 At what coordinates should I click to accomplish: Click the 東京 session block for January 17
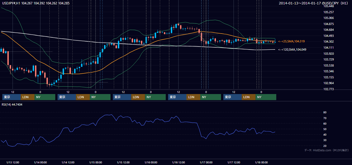233,97
